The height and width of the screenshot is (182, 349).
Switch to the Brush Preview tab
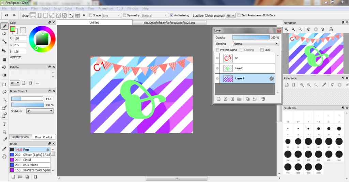pos(20,137)
